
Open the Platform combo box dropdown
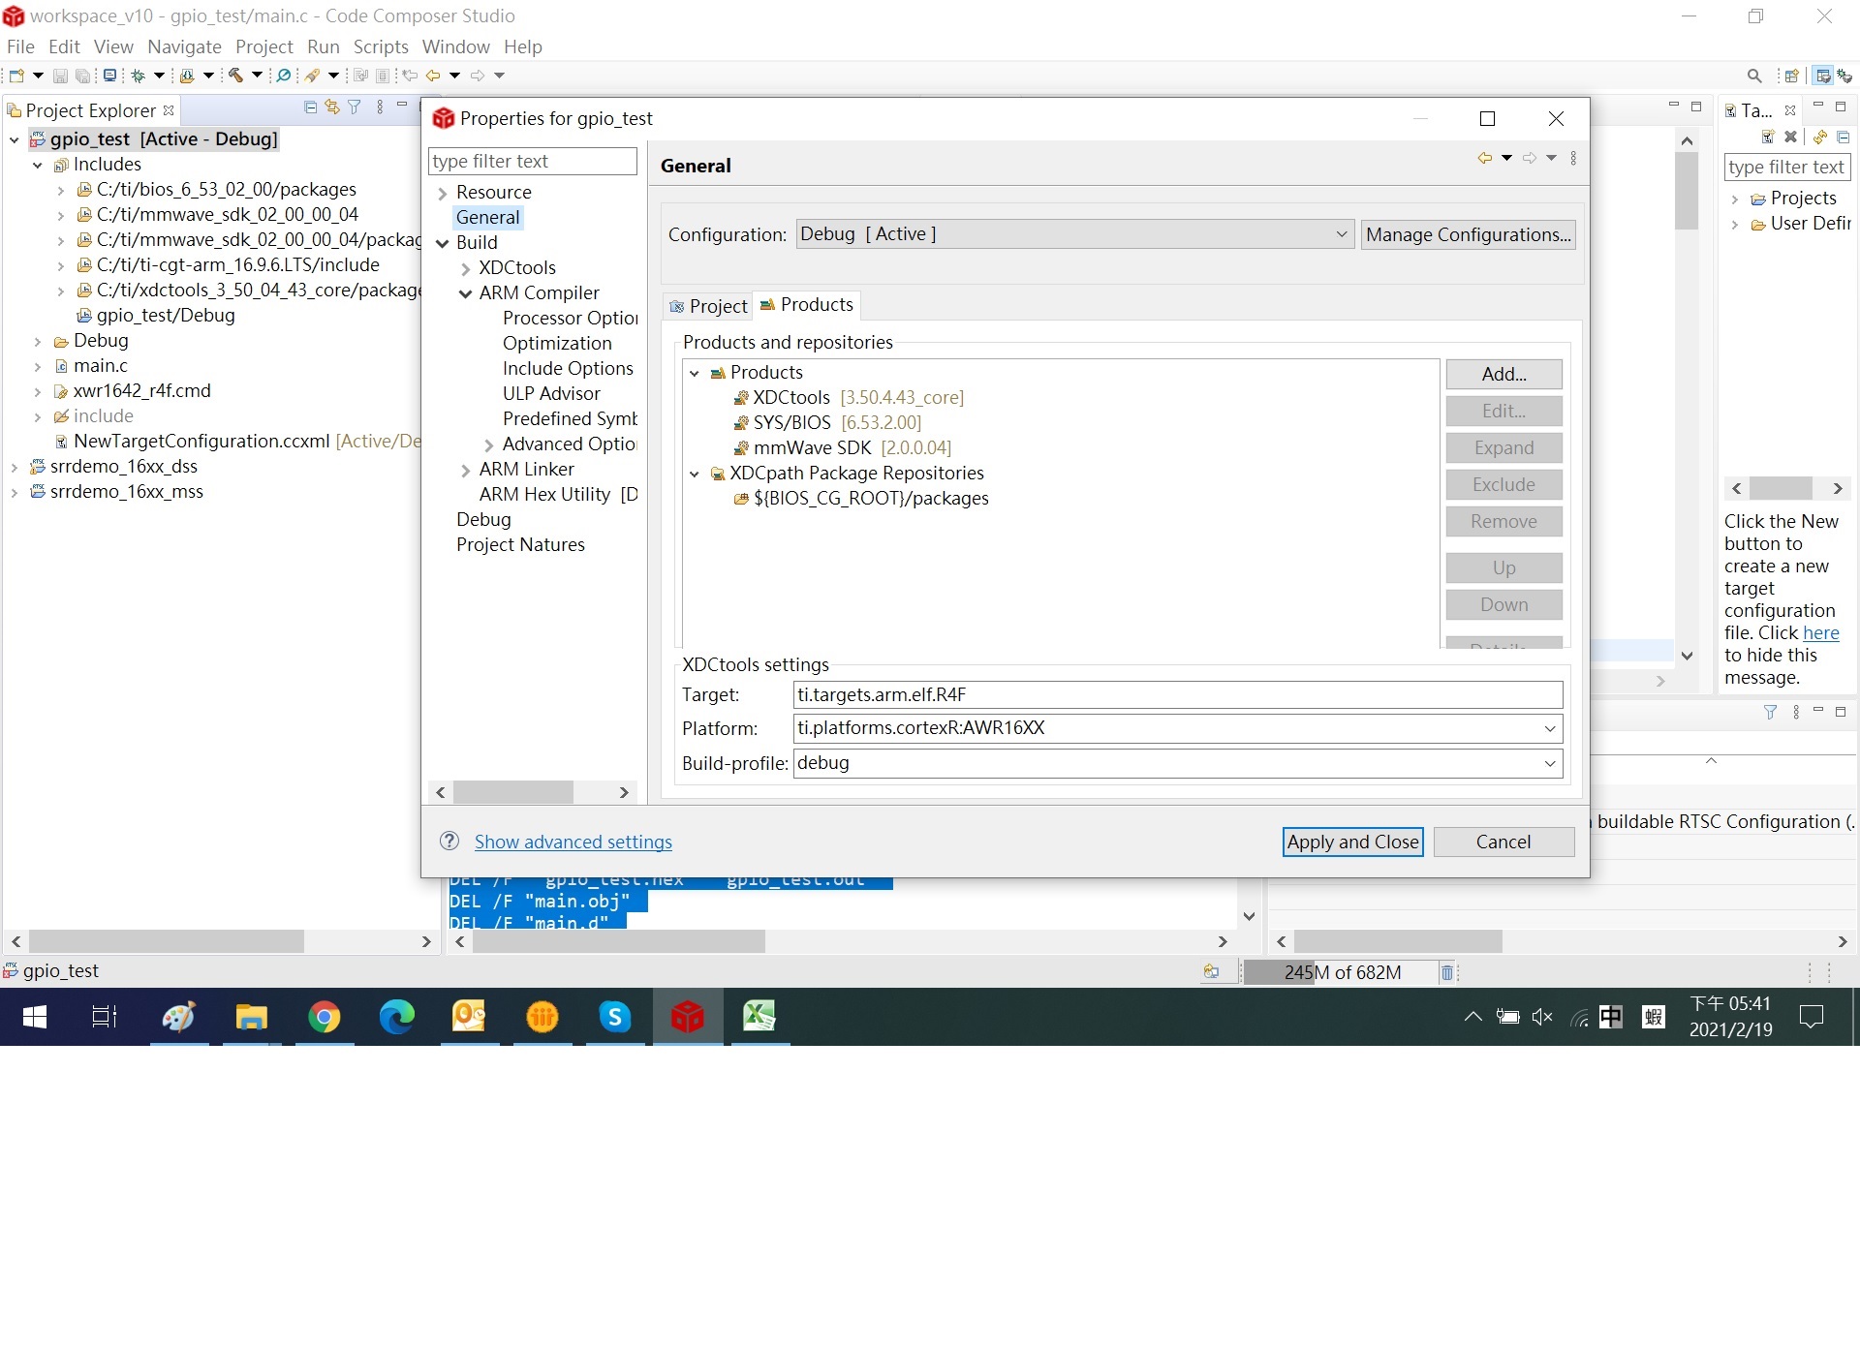point(1550,728)
